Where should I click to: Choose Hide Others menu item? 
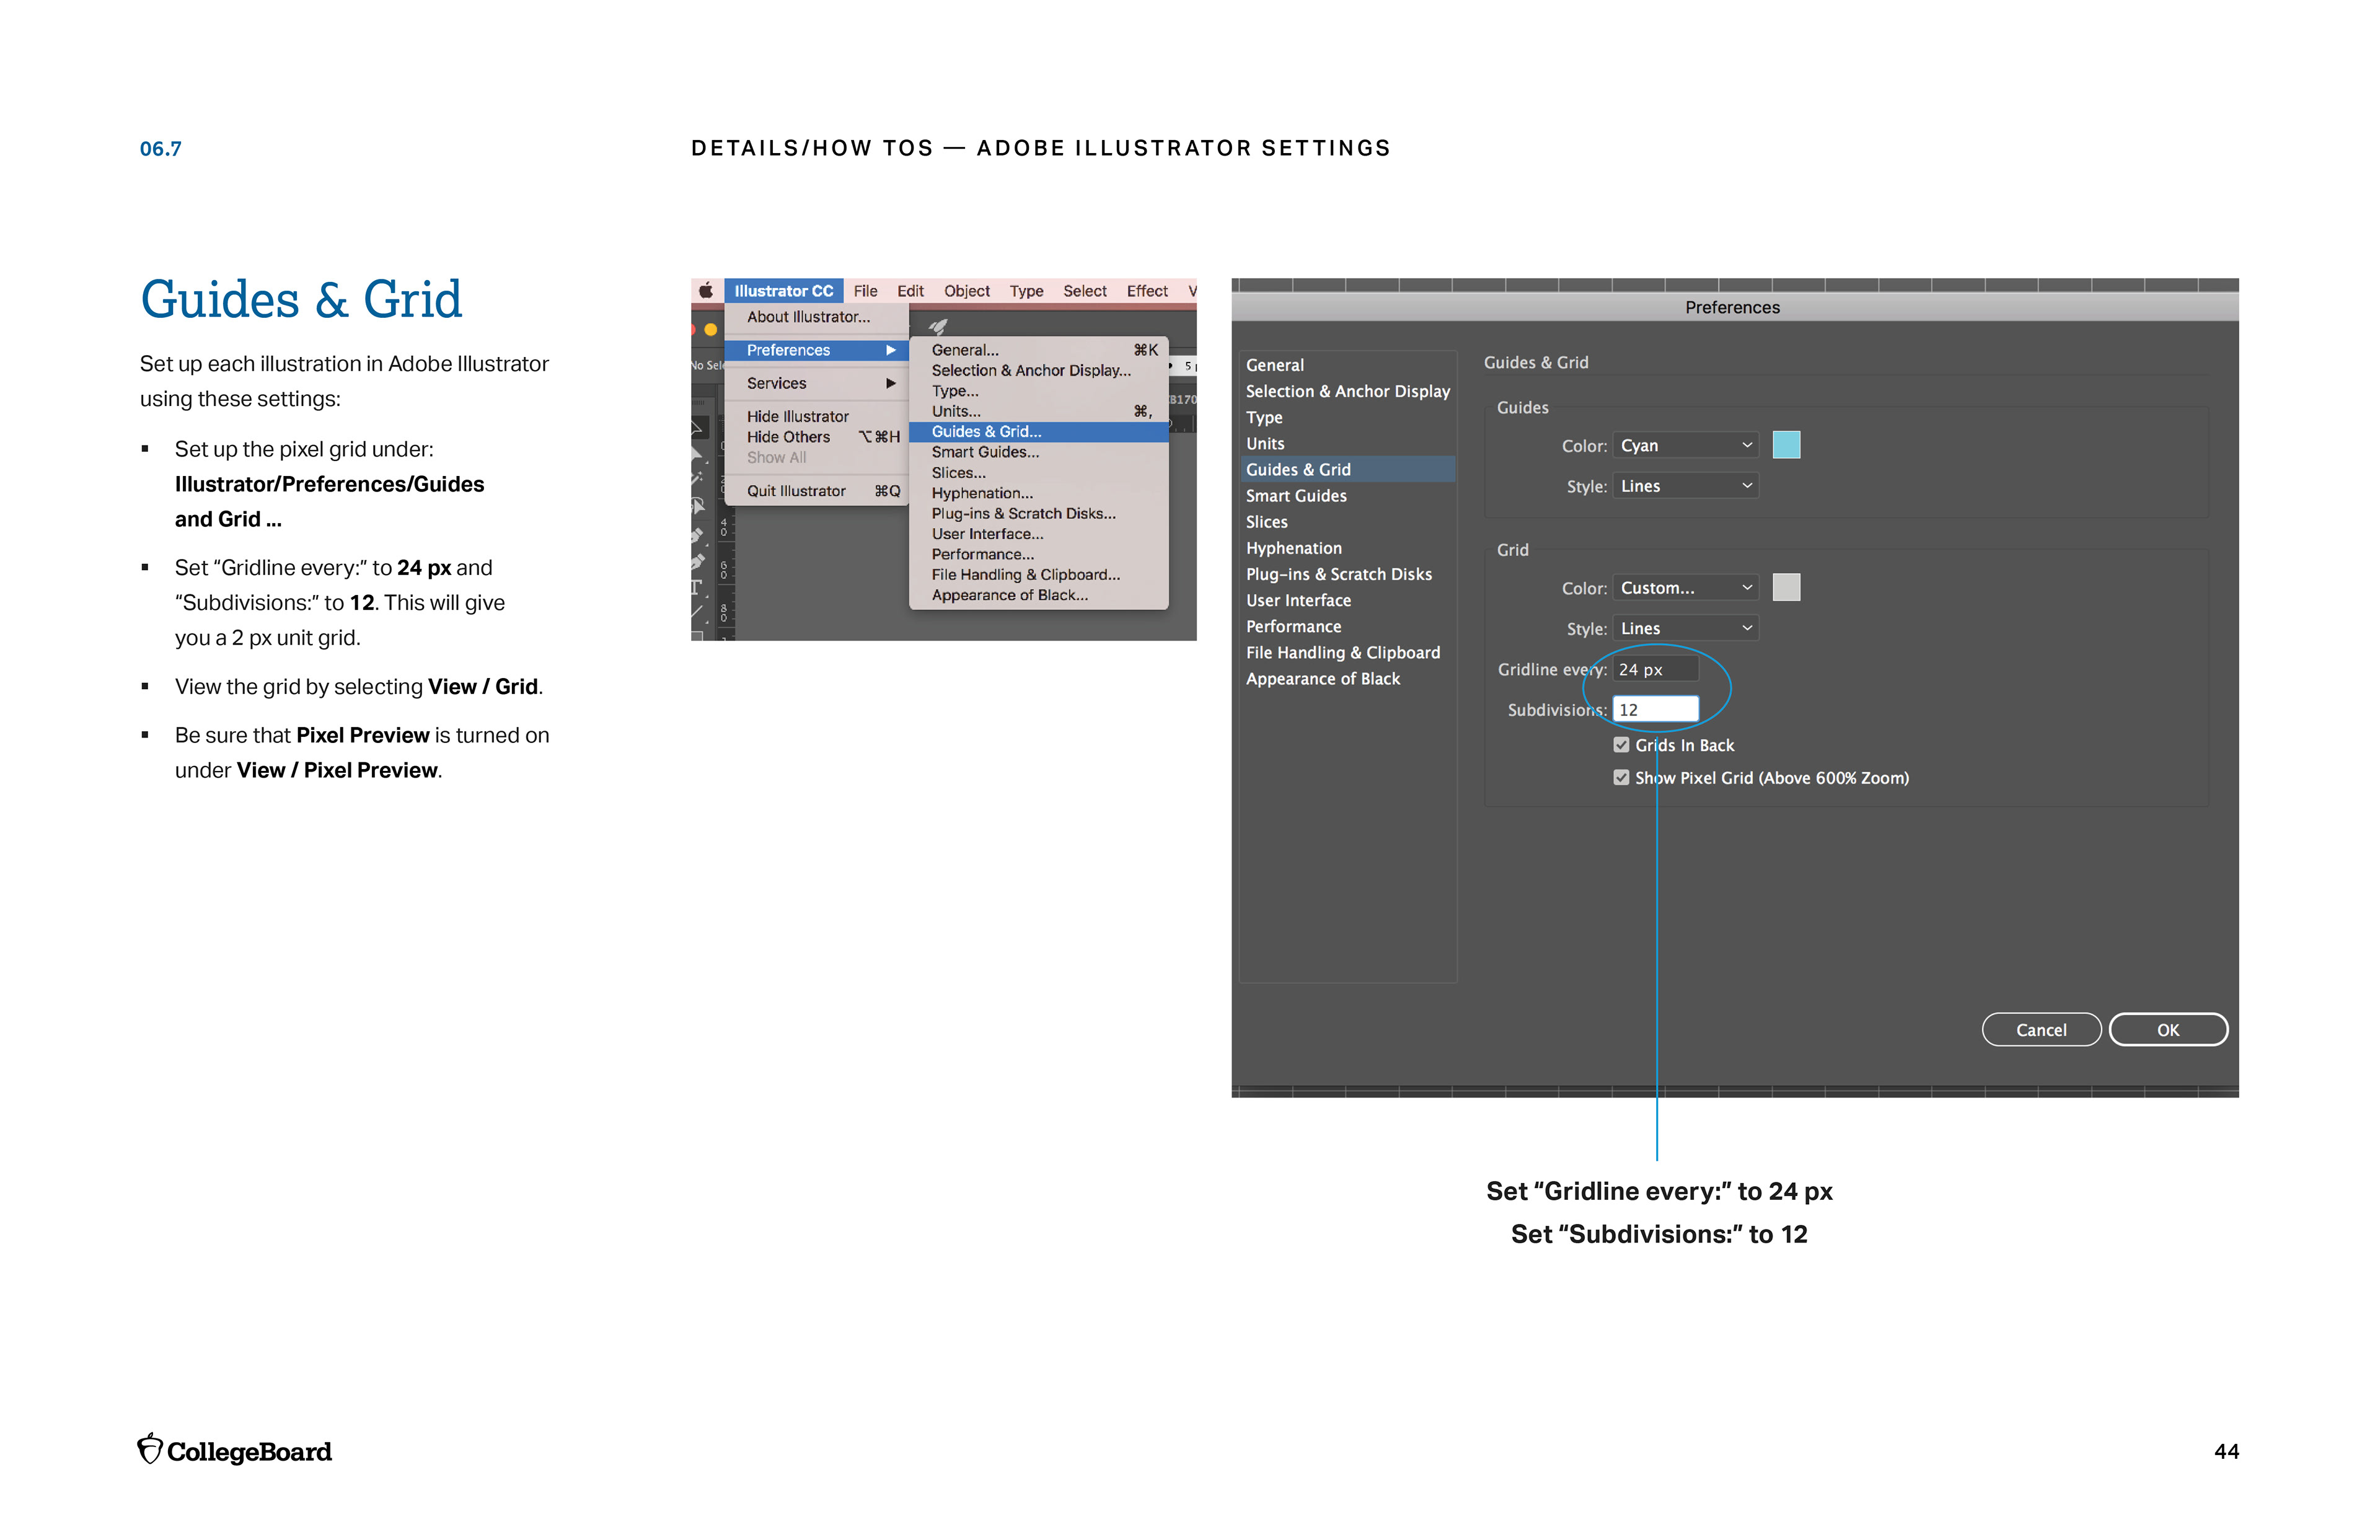tap(816, 437)
